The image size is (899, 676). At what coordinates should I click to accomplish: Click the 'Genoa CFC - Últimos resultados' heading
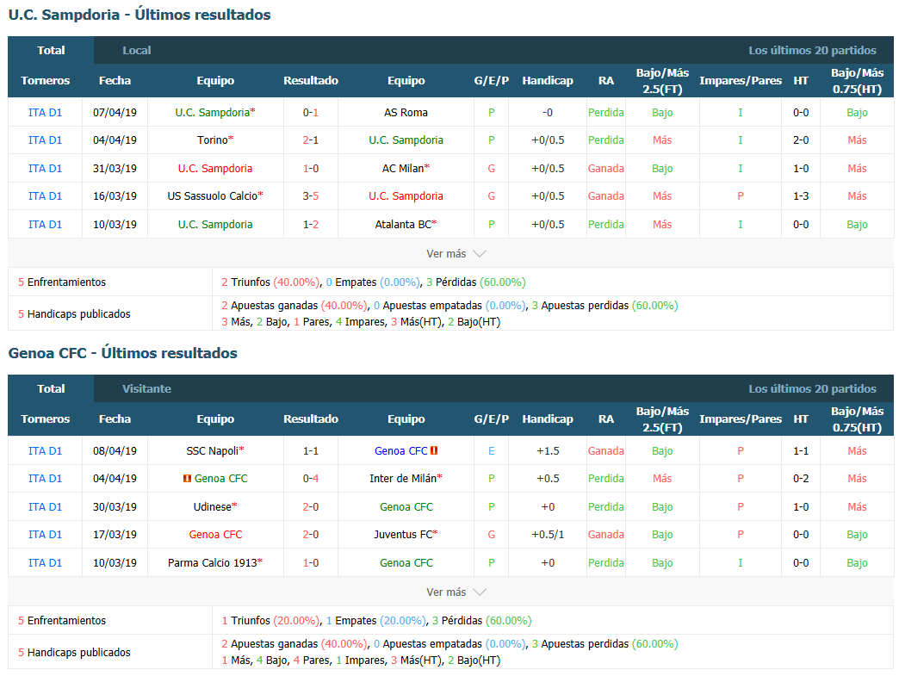pyautogui.click(x=122, y=352)
